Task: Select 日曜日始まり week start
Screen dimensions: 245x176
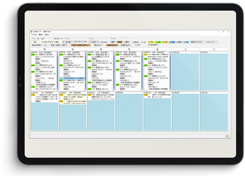Action: coord(126,45)
